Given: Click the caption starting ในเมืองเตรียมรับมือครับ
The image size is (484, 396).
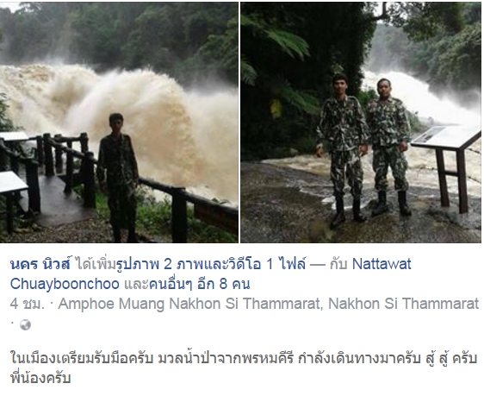Looking at the screenshot, I should 244,359.
